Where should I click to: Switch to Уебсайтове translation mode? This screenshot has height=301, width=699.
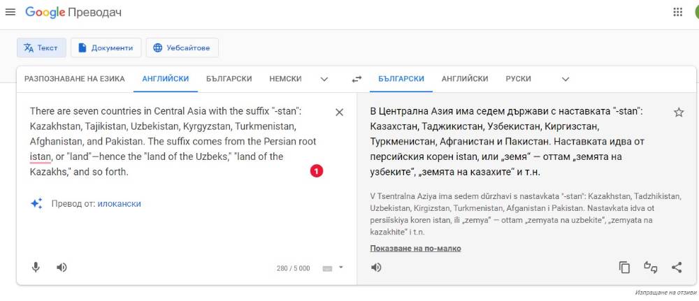coord(182,47)
